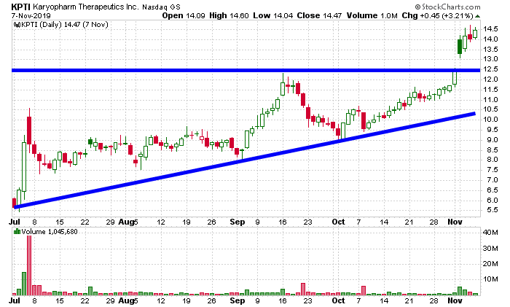Click the volume bars icon in the legend
Viewport: 510px width, 307px height.
[x=17, y=231]
